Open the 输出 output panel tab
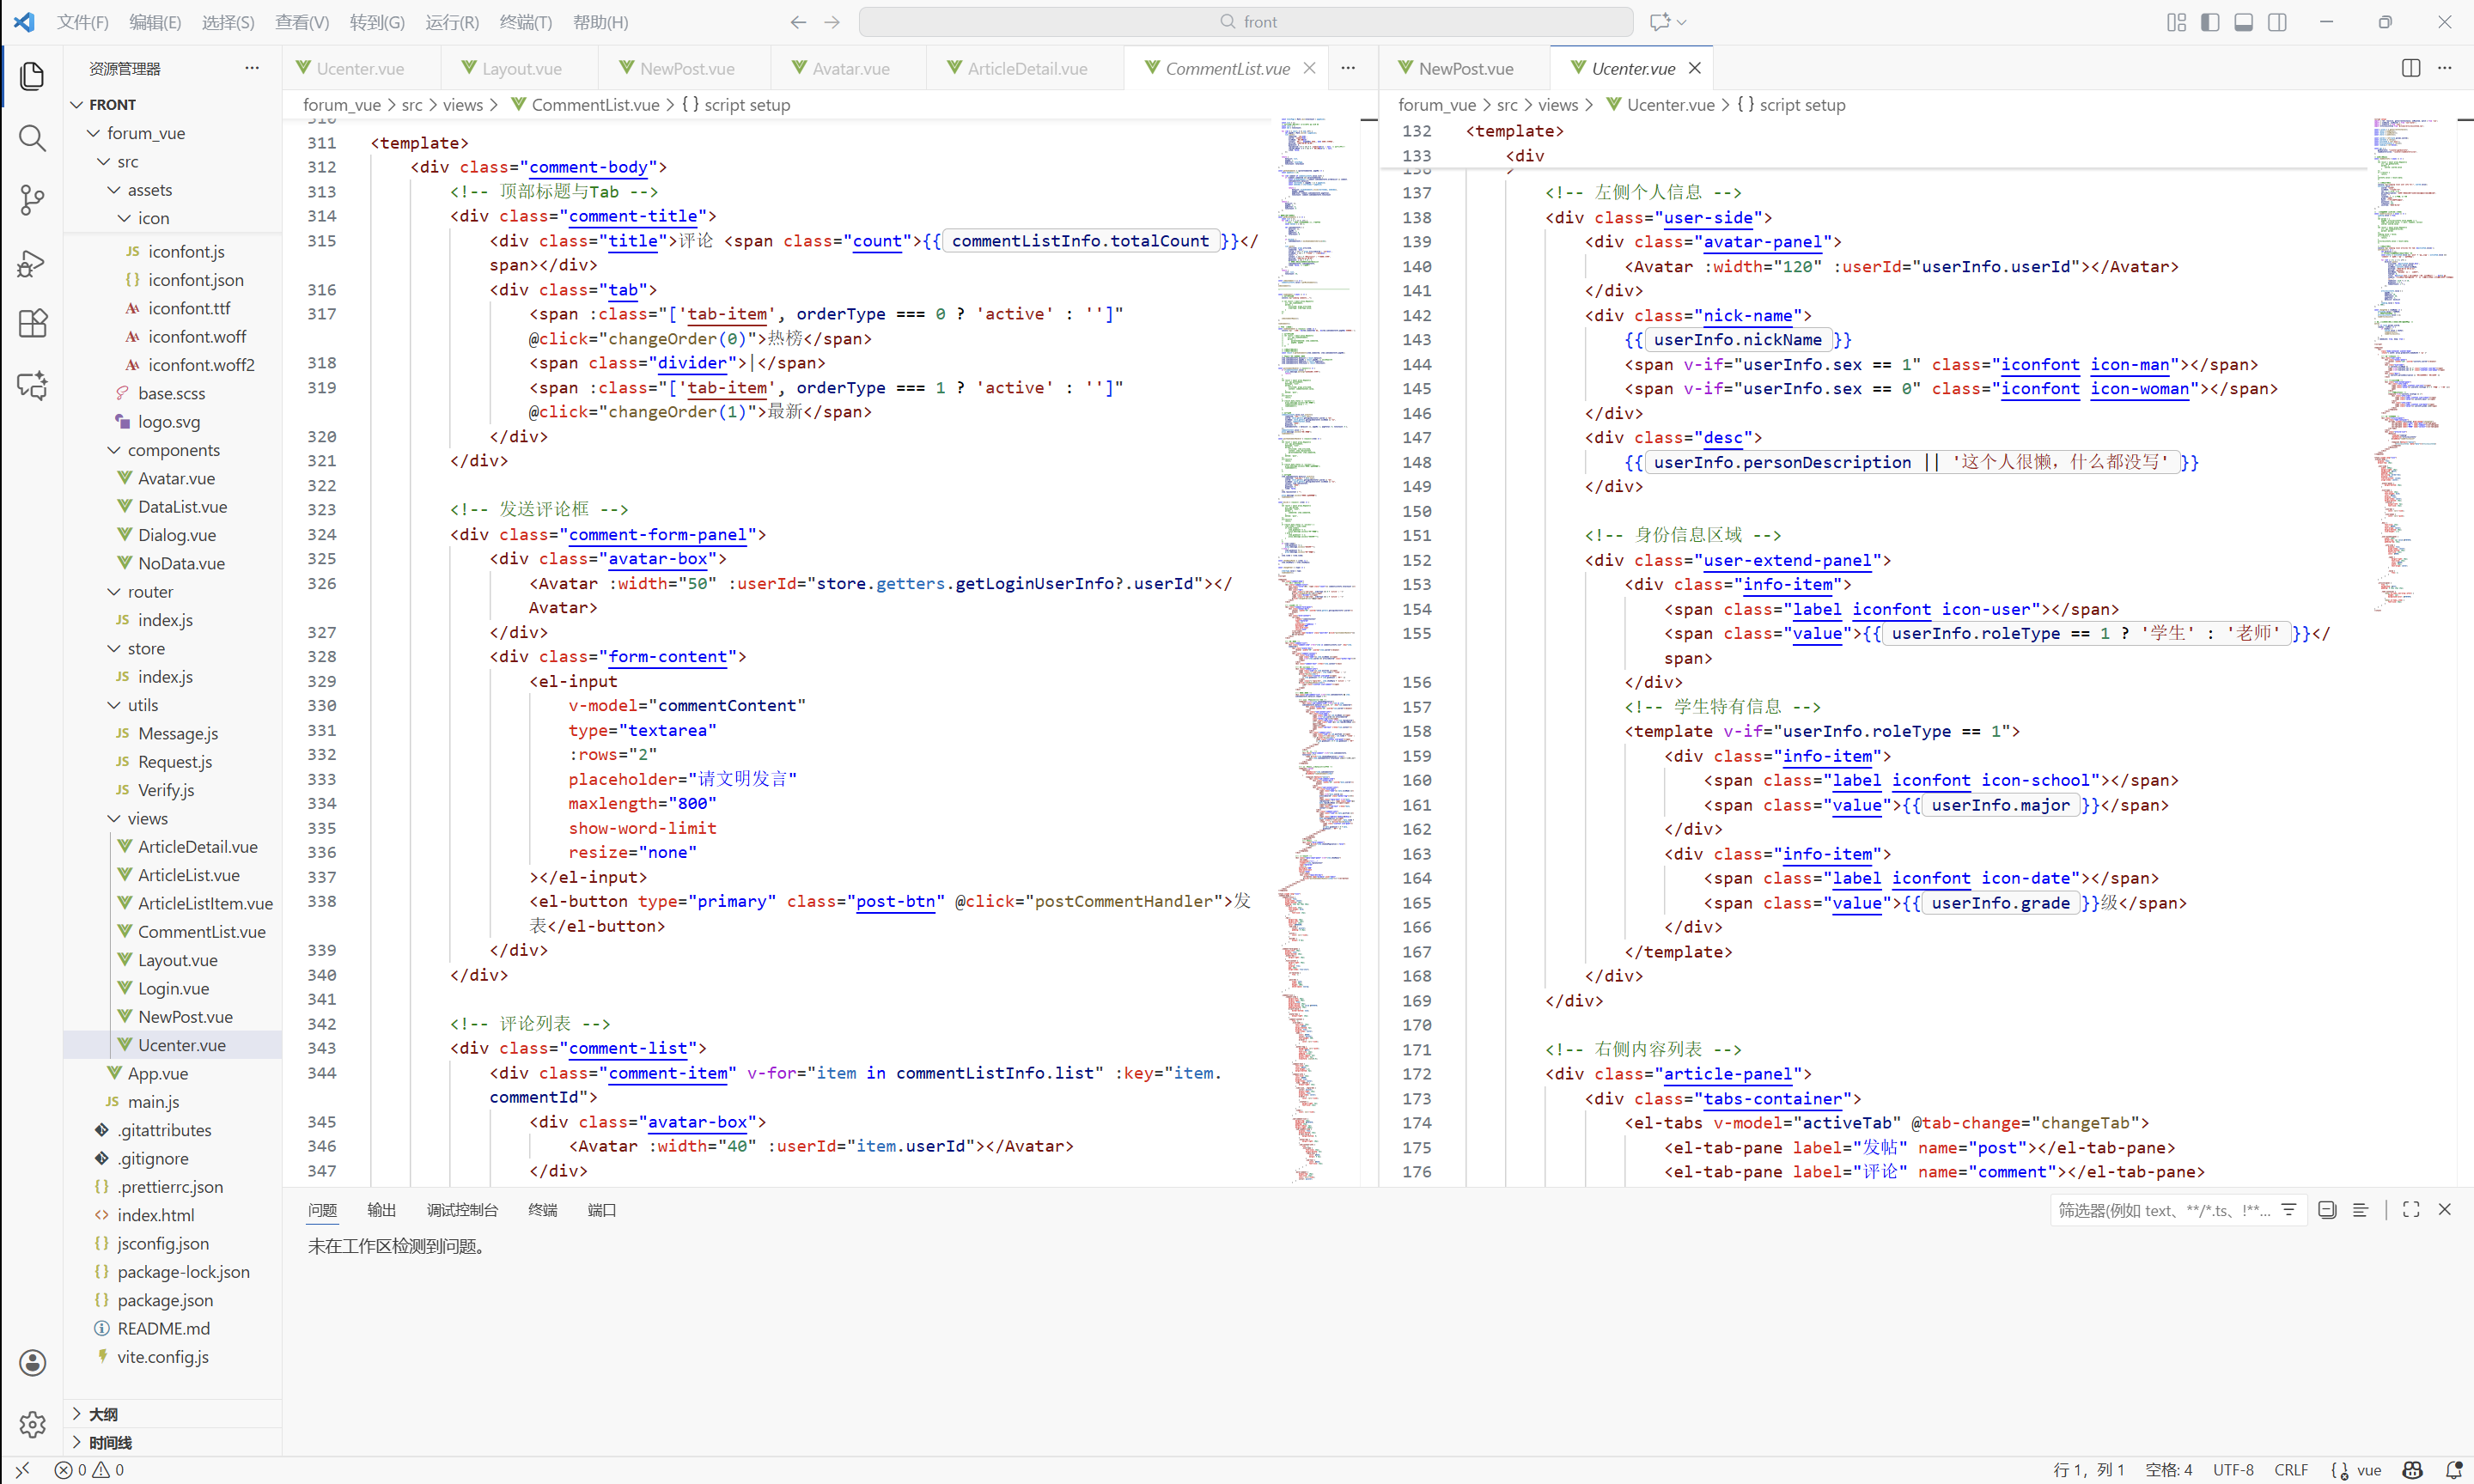 click(381, 1210)
